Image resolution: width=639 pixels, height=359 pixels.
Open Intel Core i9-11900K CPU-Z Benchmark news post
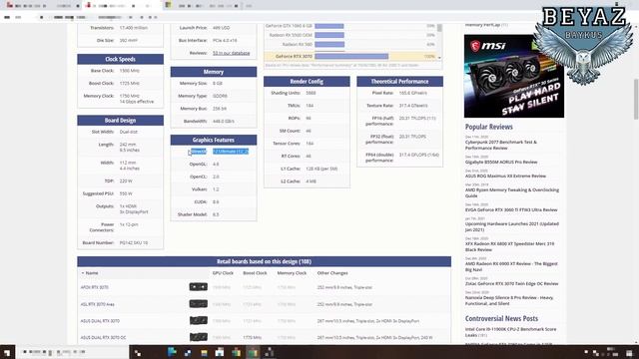(510, 332)
